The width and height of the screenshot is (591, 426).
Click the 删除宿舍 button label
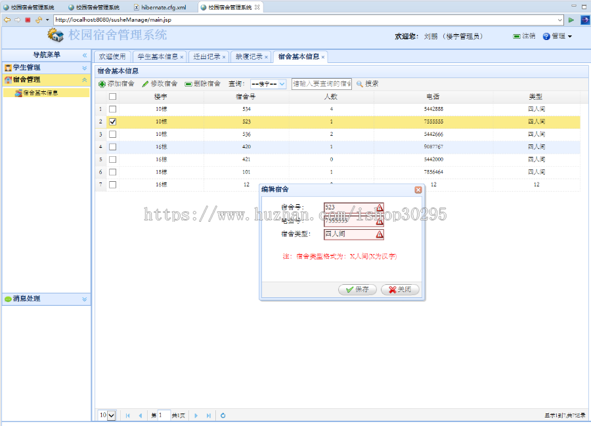pos(207,83)
